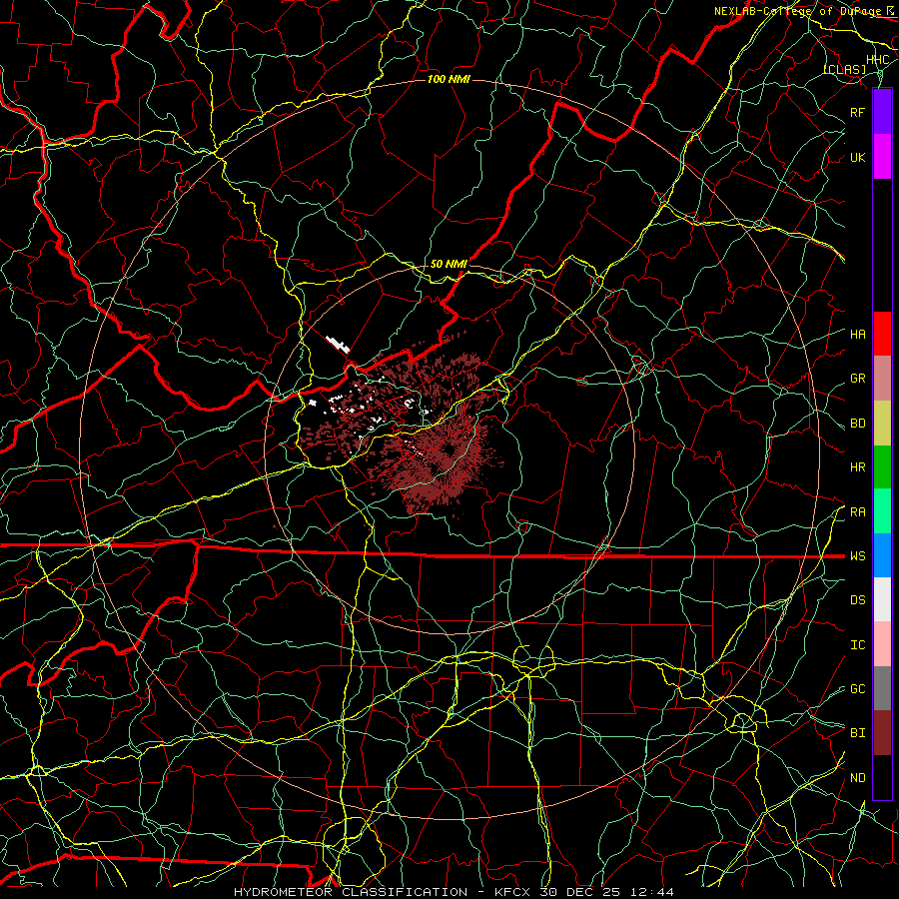This screenshot has width=899, height=899.
Task: Click the RF purple legend swatch
Action: click(882, 112)
